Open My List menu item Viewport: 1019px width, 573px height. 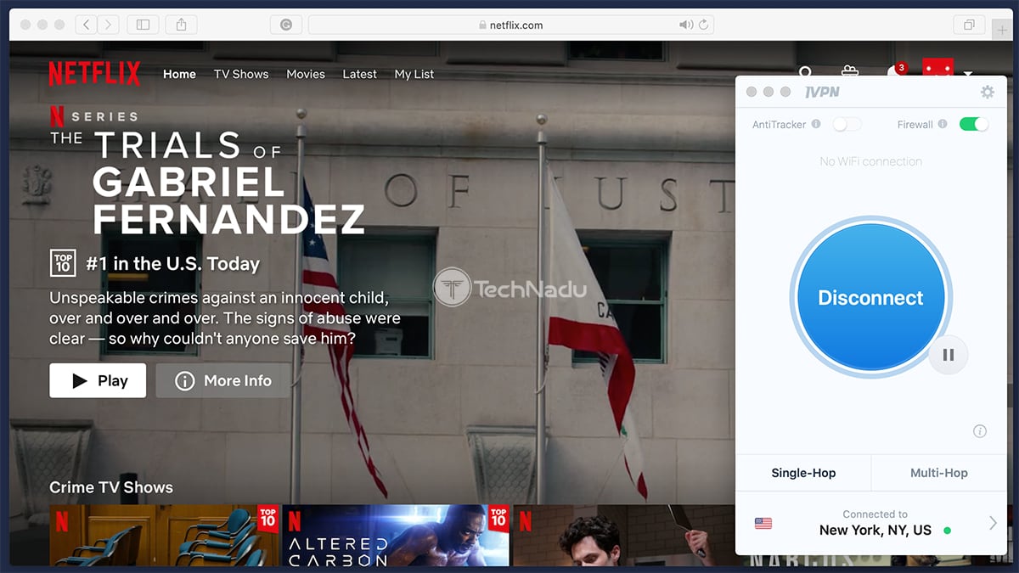(x=414, y=74)
